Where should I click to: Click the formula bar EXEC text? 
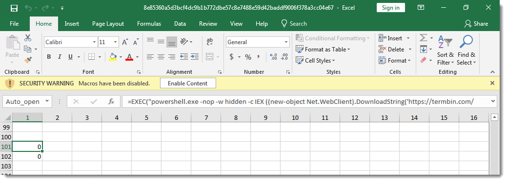click(x=301, y=102)
